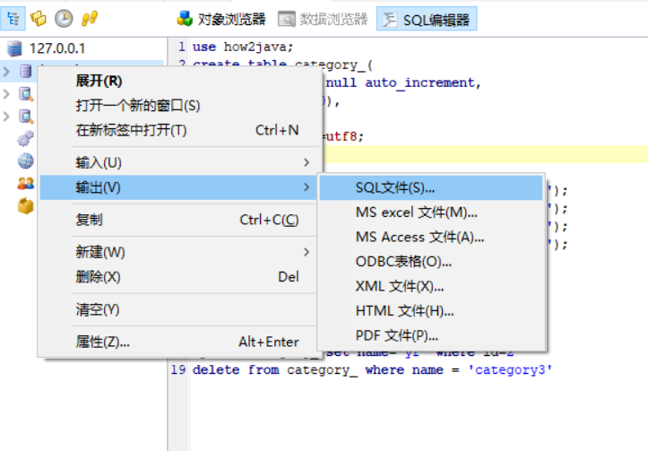
Task: Click the first magnifier table icon in tree
Action: click(26, 94)
